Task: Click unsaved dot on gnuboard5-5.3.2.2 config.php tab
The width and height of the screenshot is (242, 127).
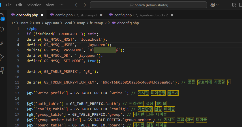Action: point(172,15)
